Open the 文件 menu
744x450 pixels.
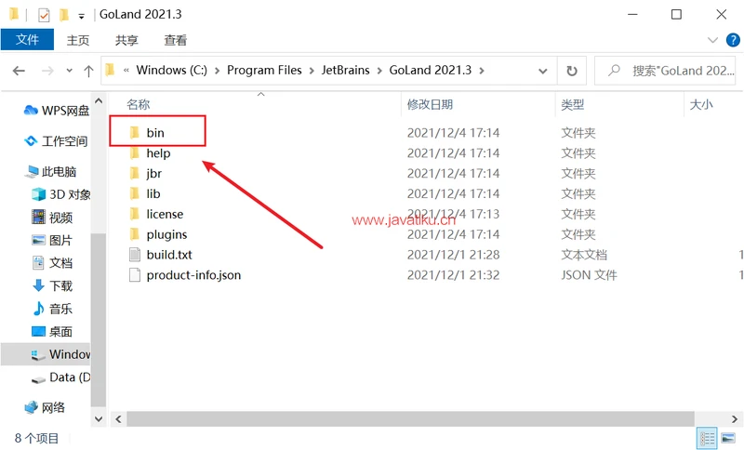click(x=27, y=40)
